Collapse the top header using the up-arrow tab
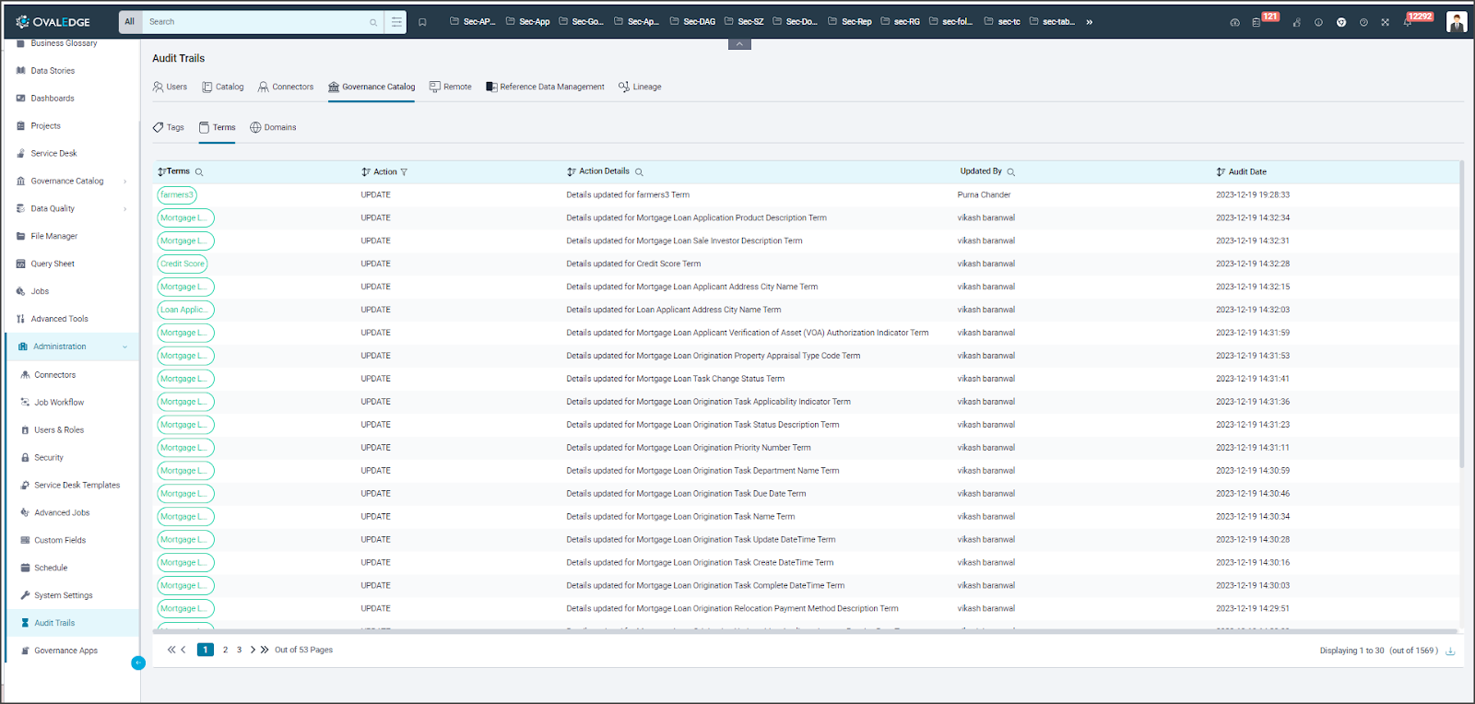 pos(739,44)
